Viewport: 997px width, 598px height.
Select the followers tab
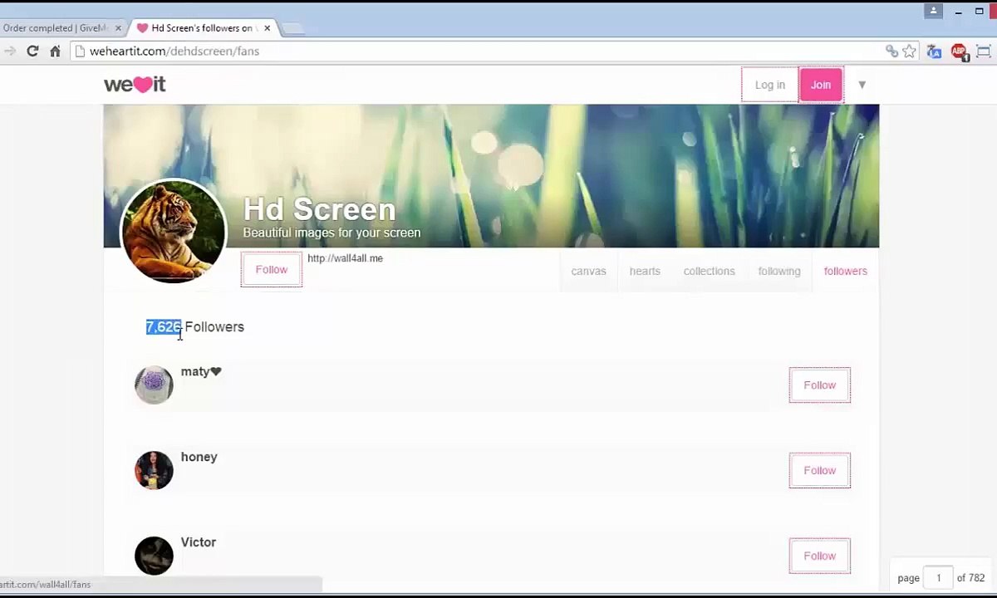845,271
